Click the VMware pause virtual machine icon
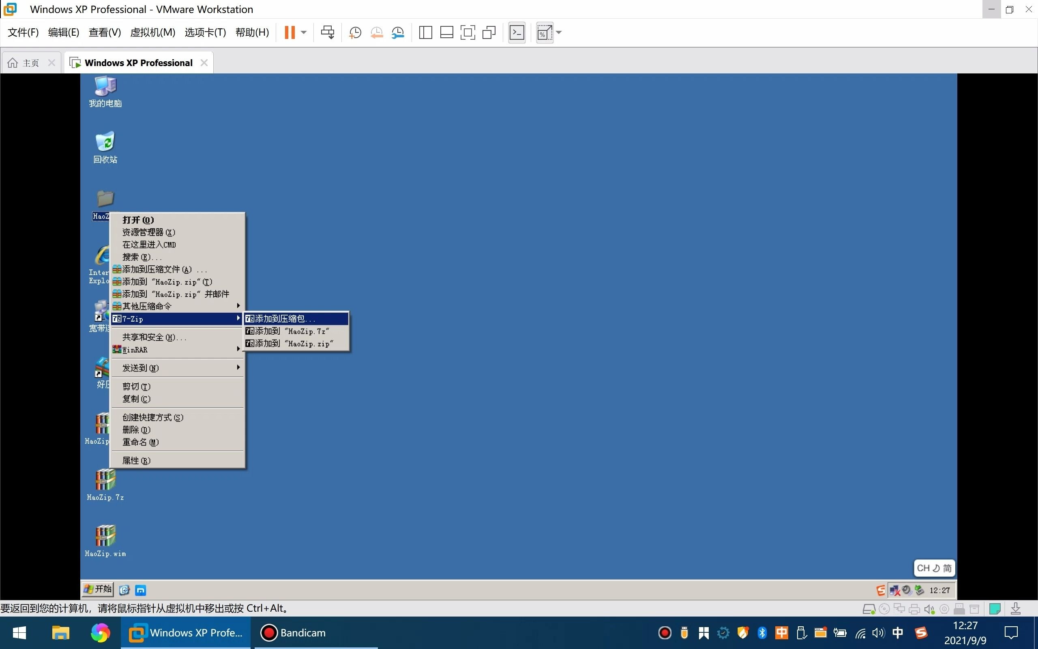Screen dimensions: 1038x649 point(290,32)
